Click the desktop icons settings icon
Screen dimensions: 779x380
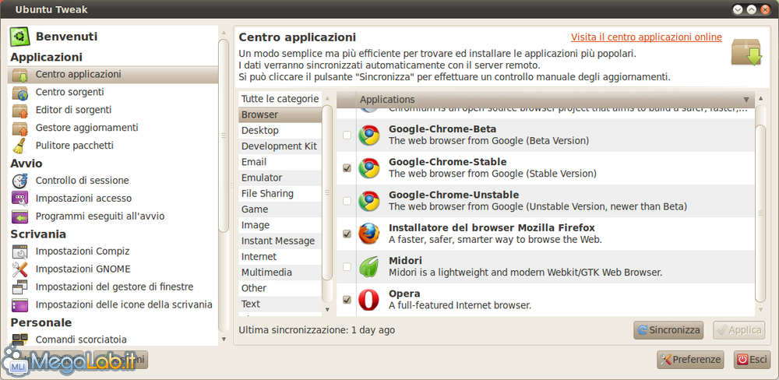click(x=20, y=304)
